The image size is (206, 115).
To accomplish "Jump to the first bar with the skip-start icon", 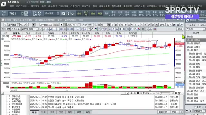I will (173, 93).
